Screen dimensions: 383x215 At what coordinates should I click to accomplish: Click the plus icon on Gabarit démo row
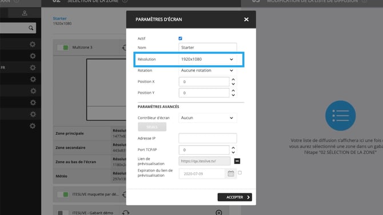[x=219, y=213]
